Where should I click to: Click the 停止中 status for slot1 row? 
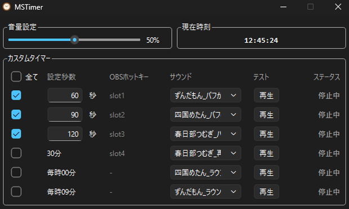click(x=329, y=95)
